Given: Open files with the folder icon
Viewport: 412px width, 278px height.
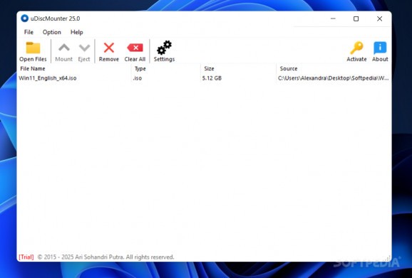Looking at the screenshot, I should click(x=33, y=52).
